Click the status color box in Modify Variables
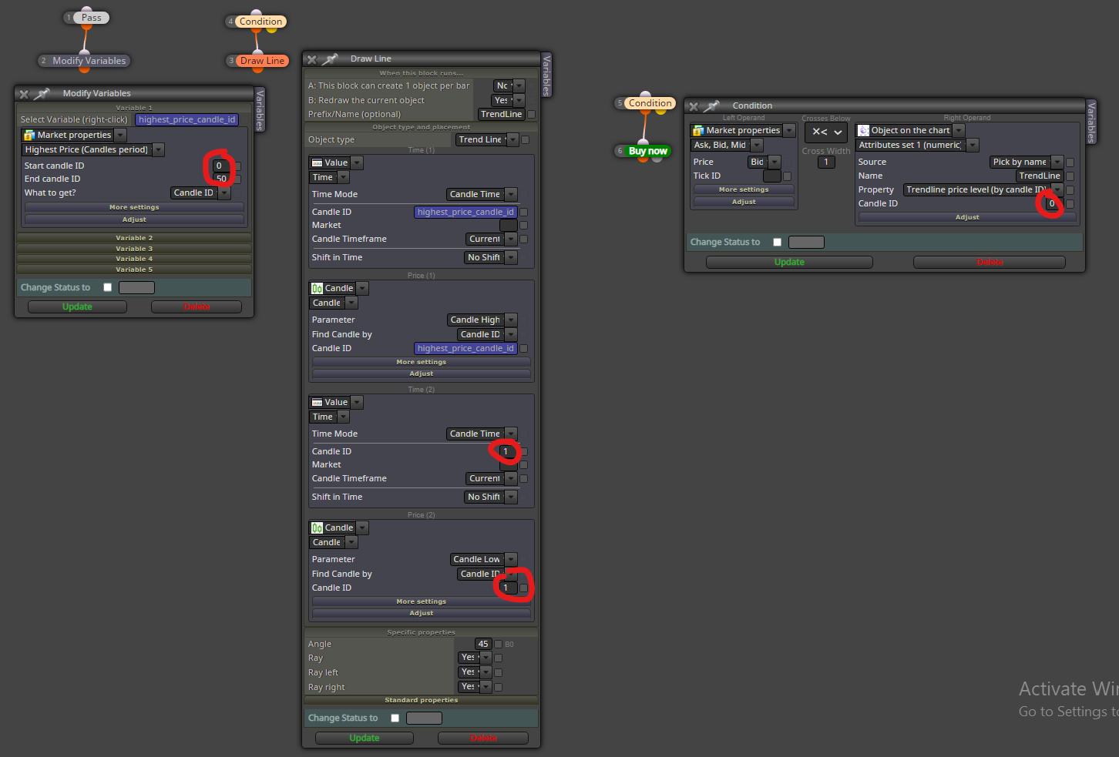Screen dimensions: 1119x757 tap(136, 287)
